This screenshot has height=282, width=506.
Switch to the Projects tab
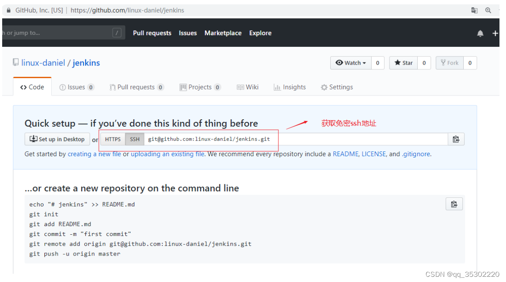point(200,87)
